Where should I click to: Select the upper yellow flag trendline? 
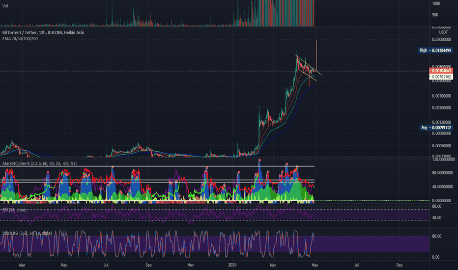coord(309,65)
